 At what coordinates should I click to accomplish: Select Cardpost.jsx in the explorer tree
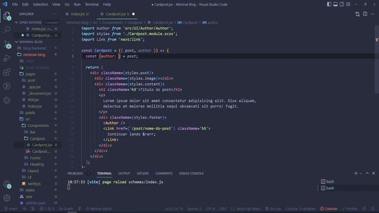(x=42, y=145)
